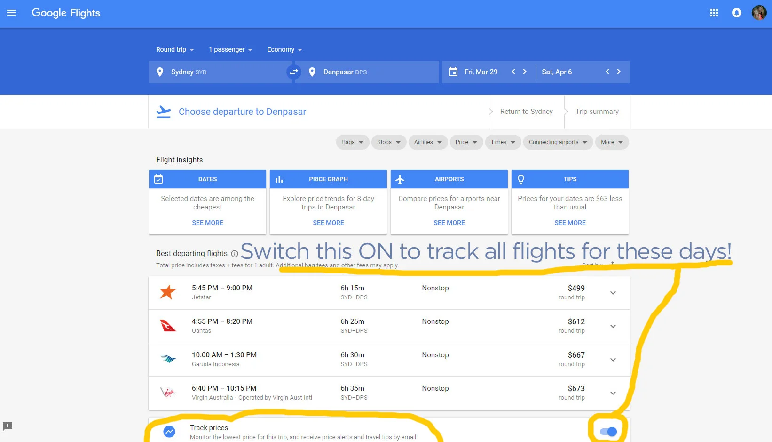Open the account profile picture
Screen dimensions: 772x442
coord(759,13)
